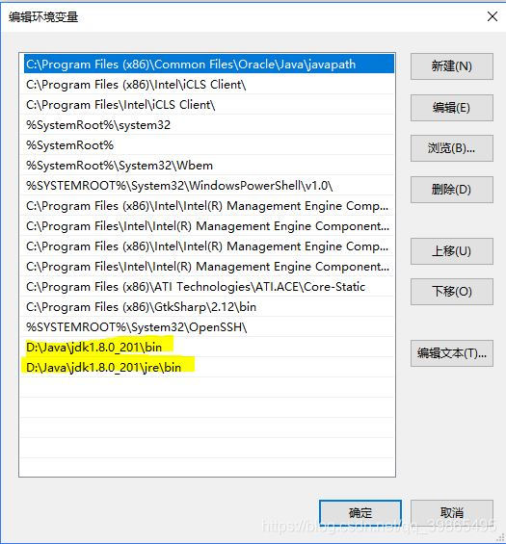
Task: Cancel the dialog with 取消
Action: 451,513
